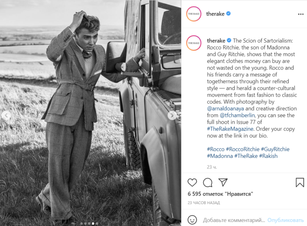The height and width of the screenshot is (226, 307).
Task: Click The Rake avatar beside the caption
Action: tap(194, 43)
